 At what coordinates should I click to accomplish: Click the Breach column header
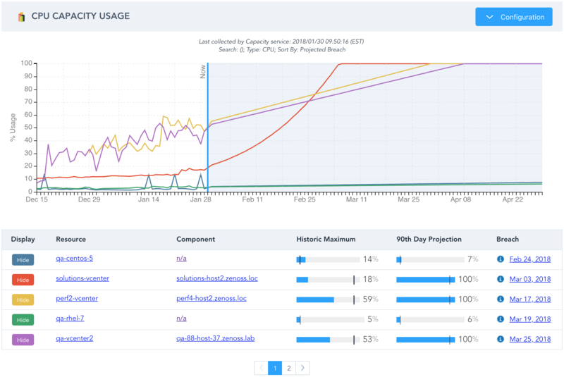coord(508,240)
